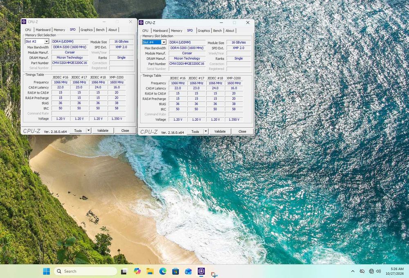Viewport: 409px width, 278px height.
Task: Click the taskbar Search box
Action: pos(85,271)
